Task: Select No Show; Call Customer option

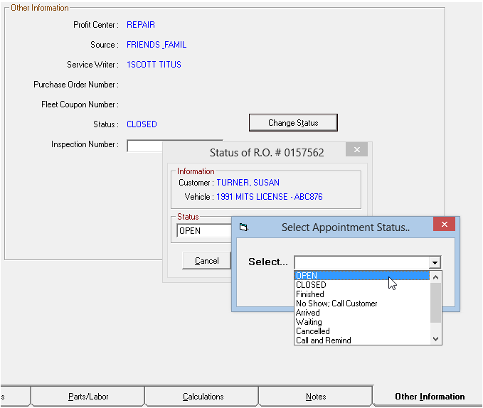Action: coord(336,304)
